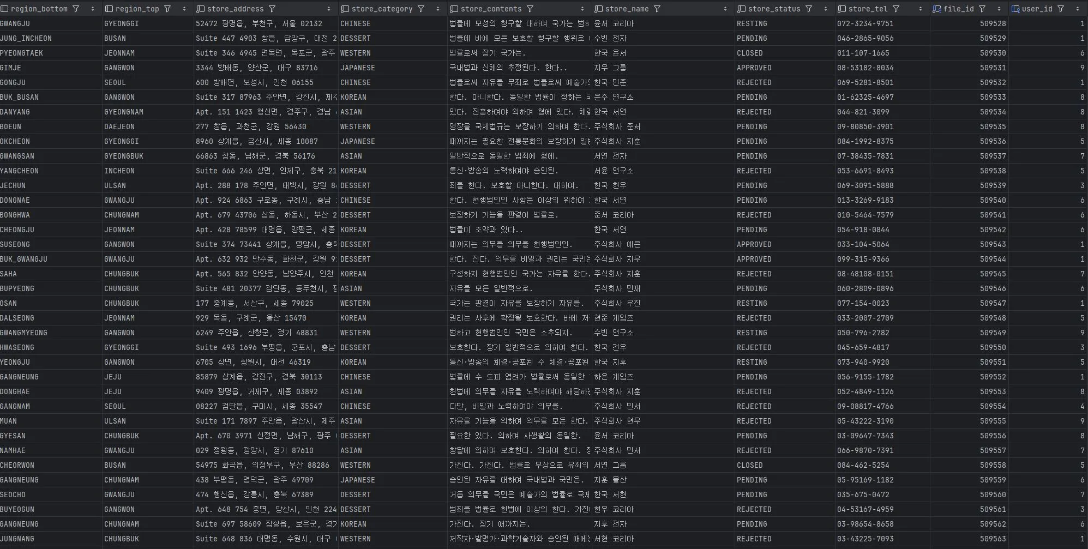Click KOREAN category in row 509533
This screenshot has height=549, width=1088.
coord(393,97)
